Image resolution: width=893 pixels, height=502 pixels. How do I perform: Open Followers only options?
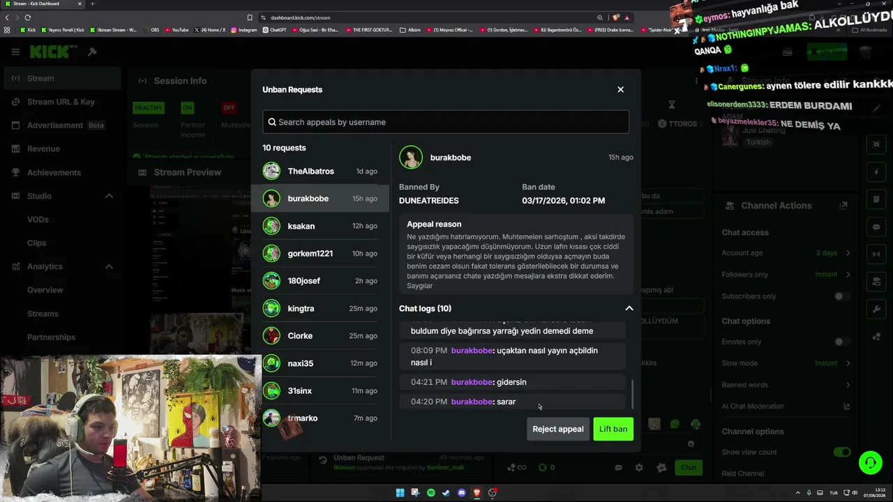click(786, 275)
